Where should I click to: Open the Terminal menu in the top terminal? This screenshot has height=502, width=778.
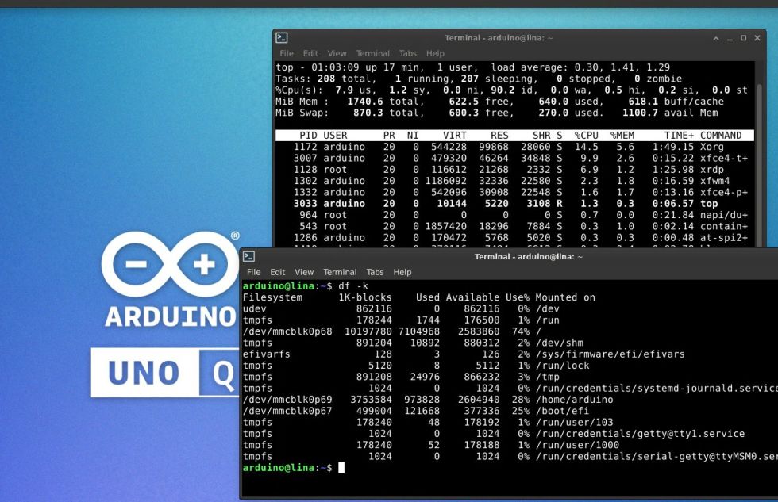(372, 53)
